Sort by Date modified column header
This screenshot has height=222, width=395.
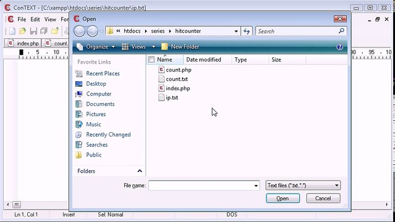click(203, 60)
